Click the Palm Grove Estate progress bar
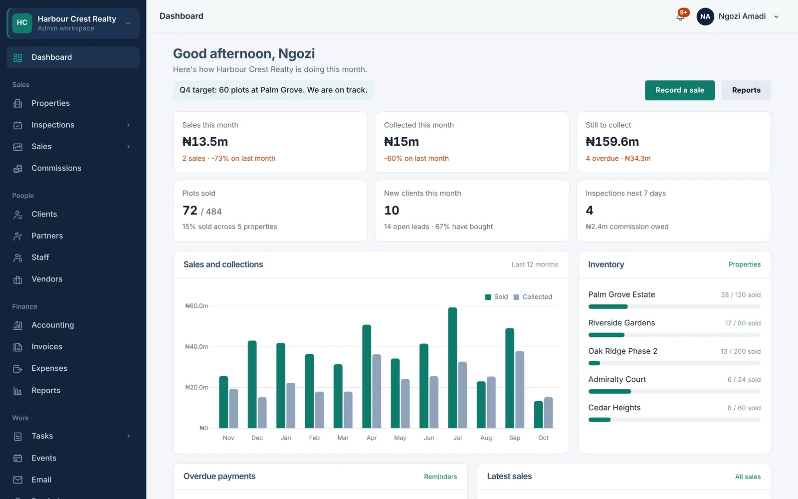This screenshot has width=798, height=499. tap(674, 306)
